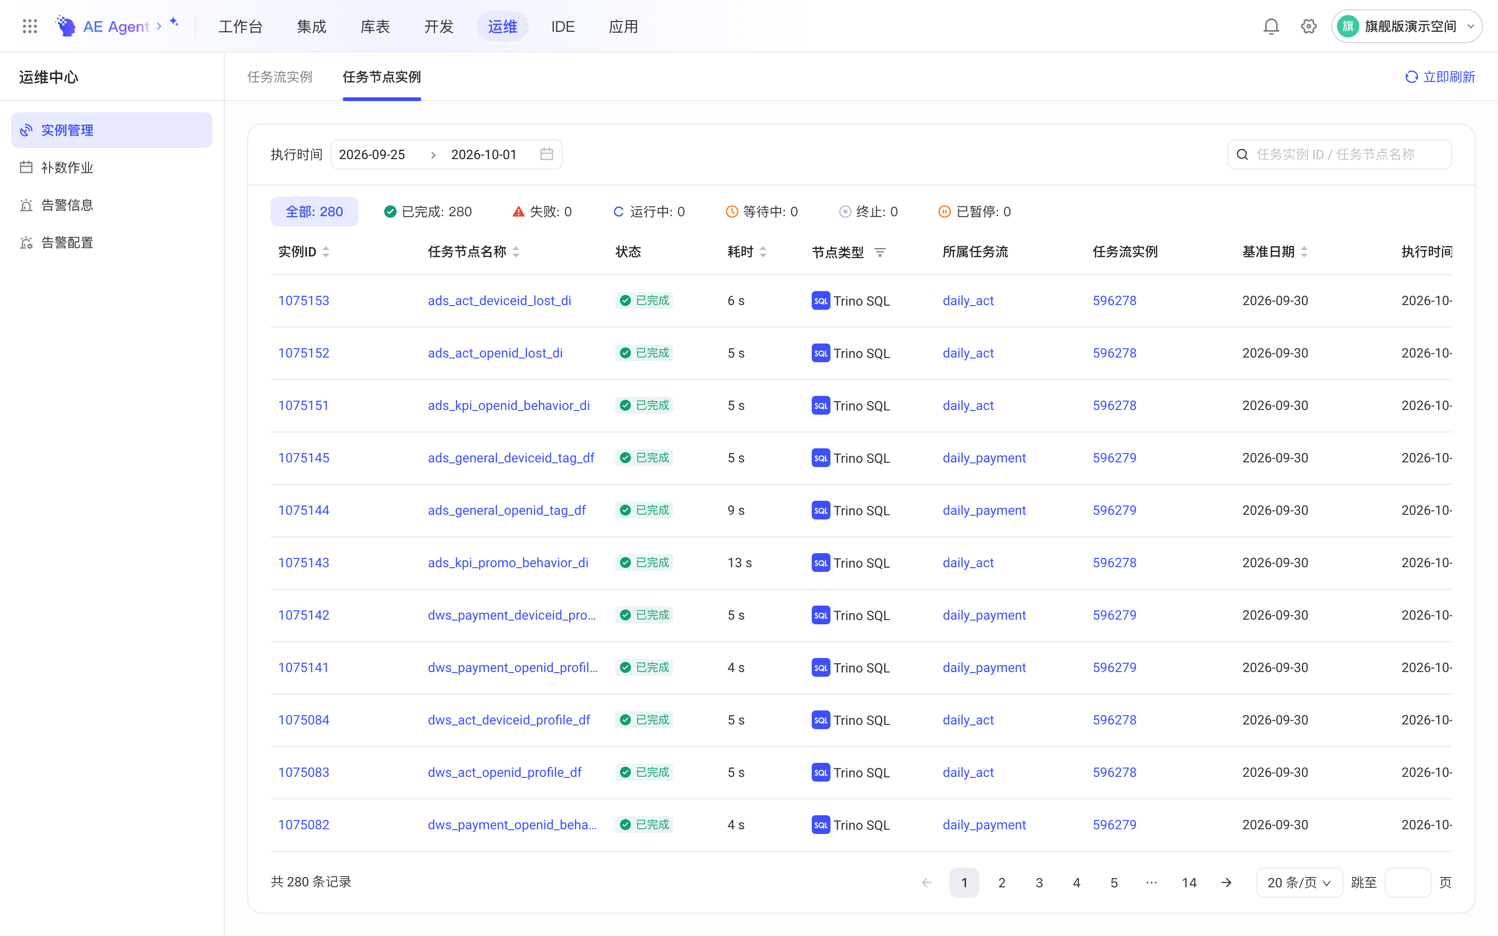Click the refresh icon by 立即刷新
Image resolution: width=1498 pixels, height=936 pixels.
click(x=1411, y=77)
